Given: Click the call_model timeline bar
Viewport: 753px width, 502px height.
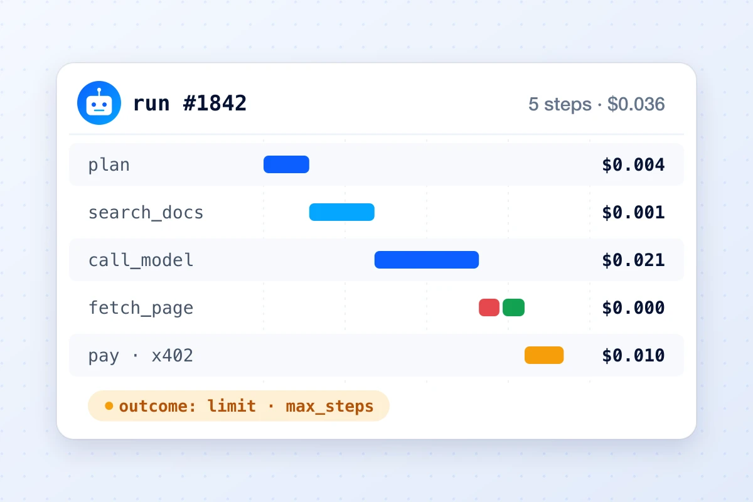Looking at the screenshot, I should tap(427, 260).
